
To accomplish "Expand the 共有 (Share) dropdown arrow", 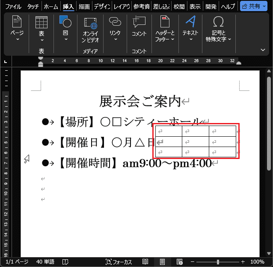I will tap(264, 6).
